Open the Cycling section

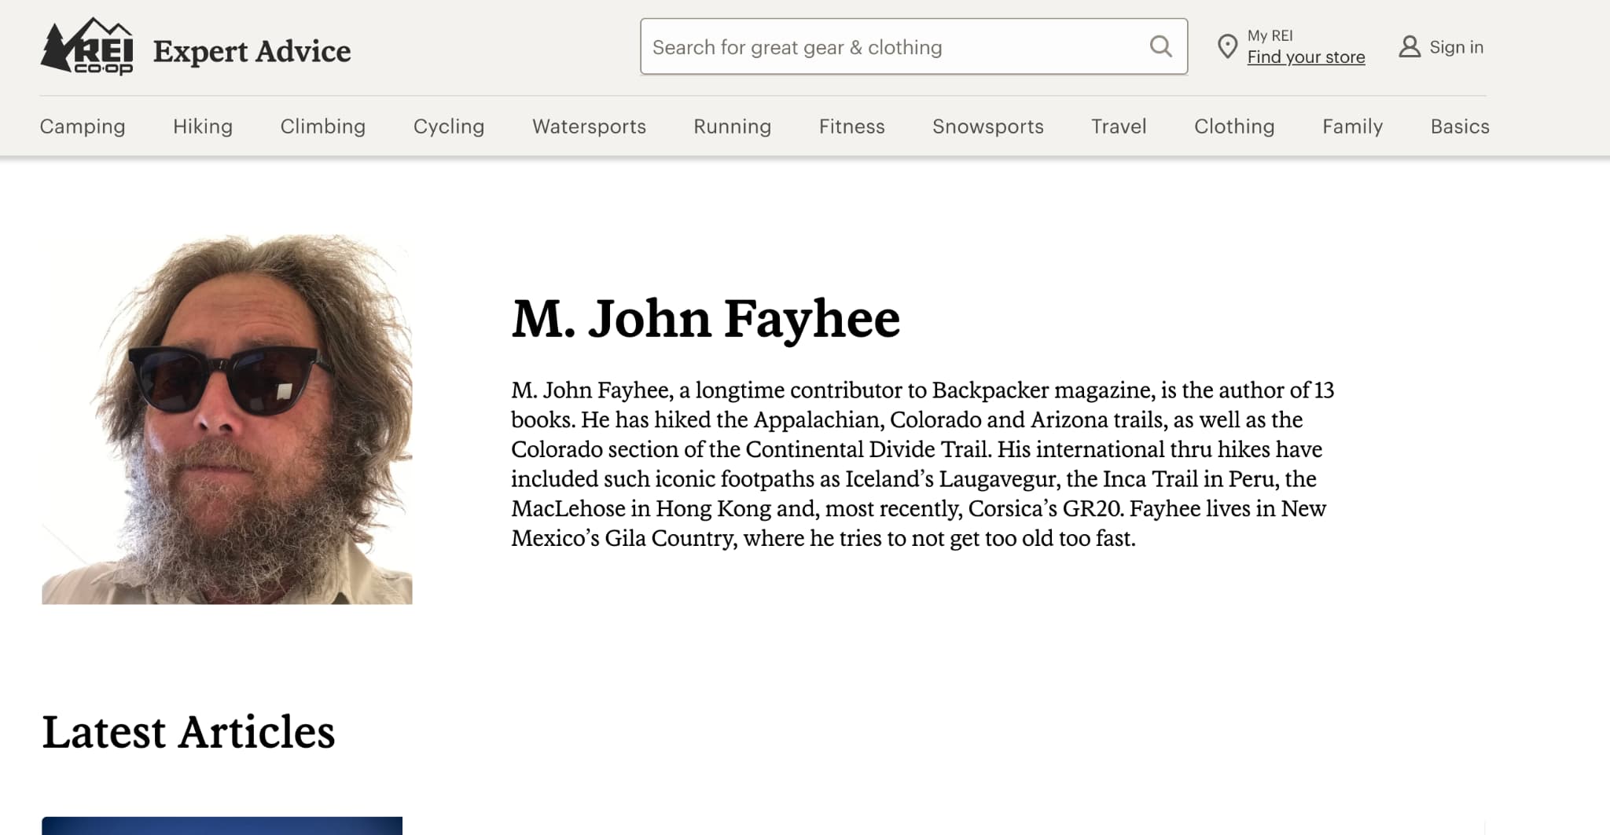click(448, 126)
